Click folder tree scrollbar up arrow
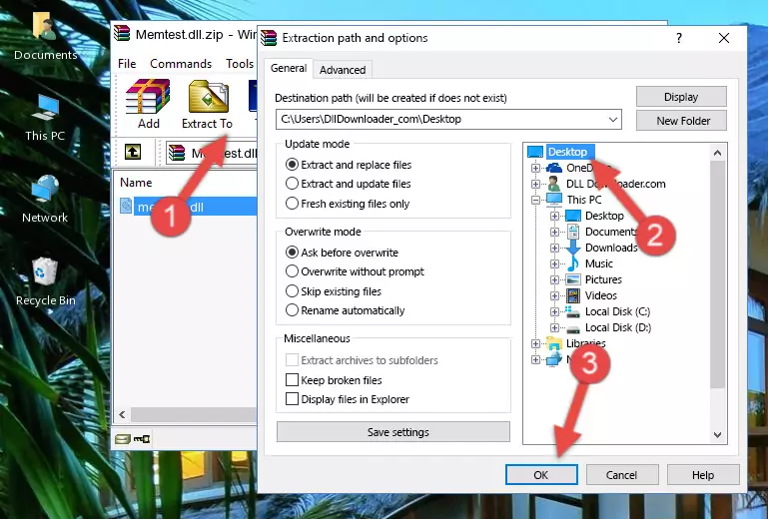 click(x=717, y=153)
